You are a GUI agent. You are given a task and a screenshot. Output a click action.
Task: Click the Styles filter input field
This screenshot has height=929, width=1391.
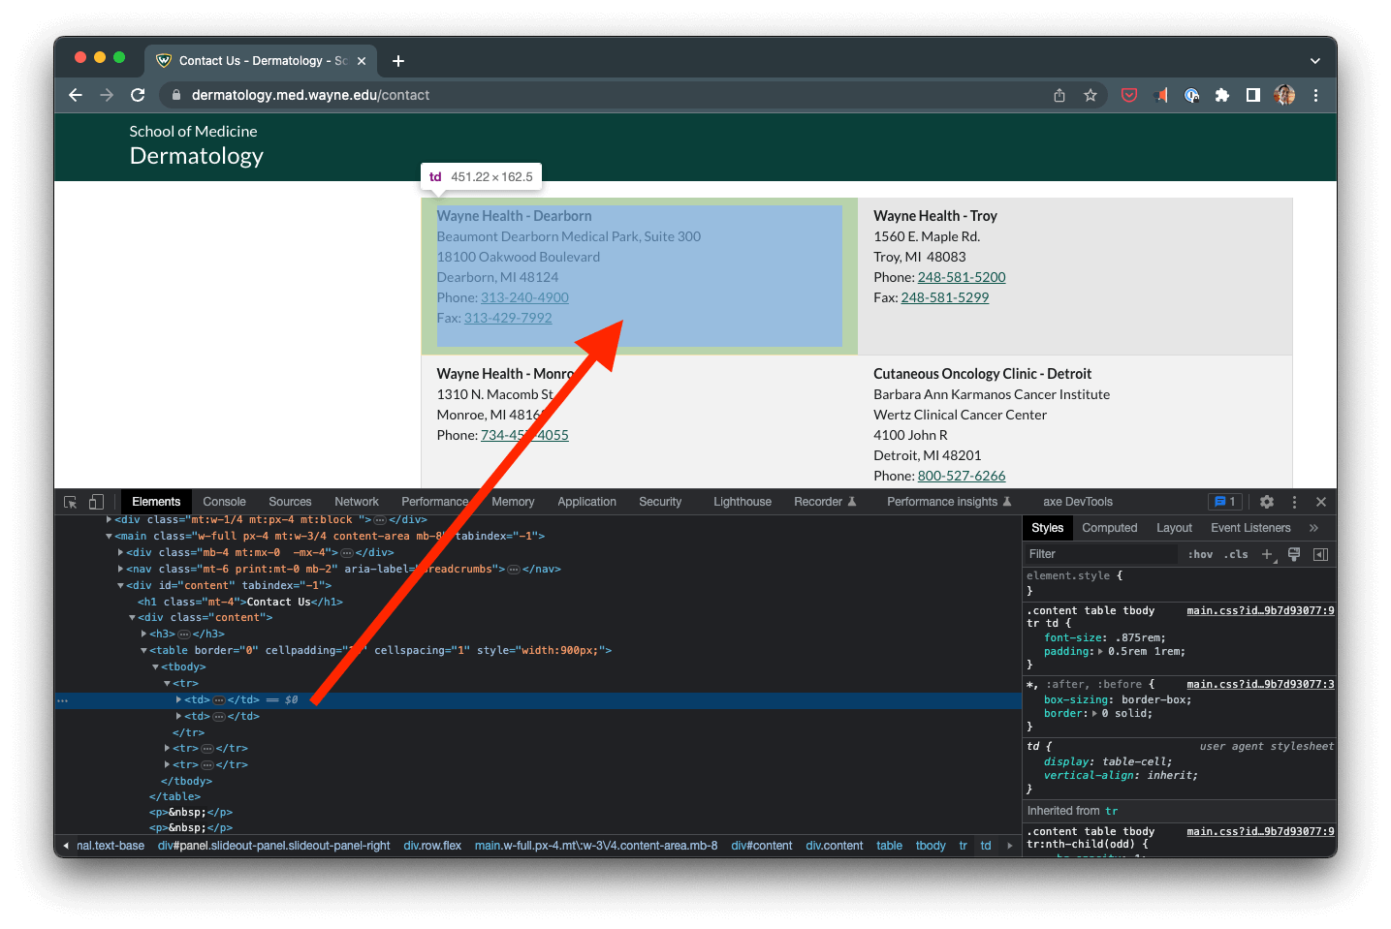pyautogui.click(x=1100, y=553)
